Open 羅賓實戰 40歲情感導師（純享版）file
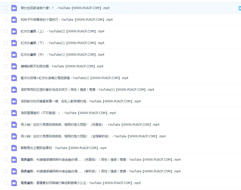 [100, 160]
